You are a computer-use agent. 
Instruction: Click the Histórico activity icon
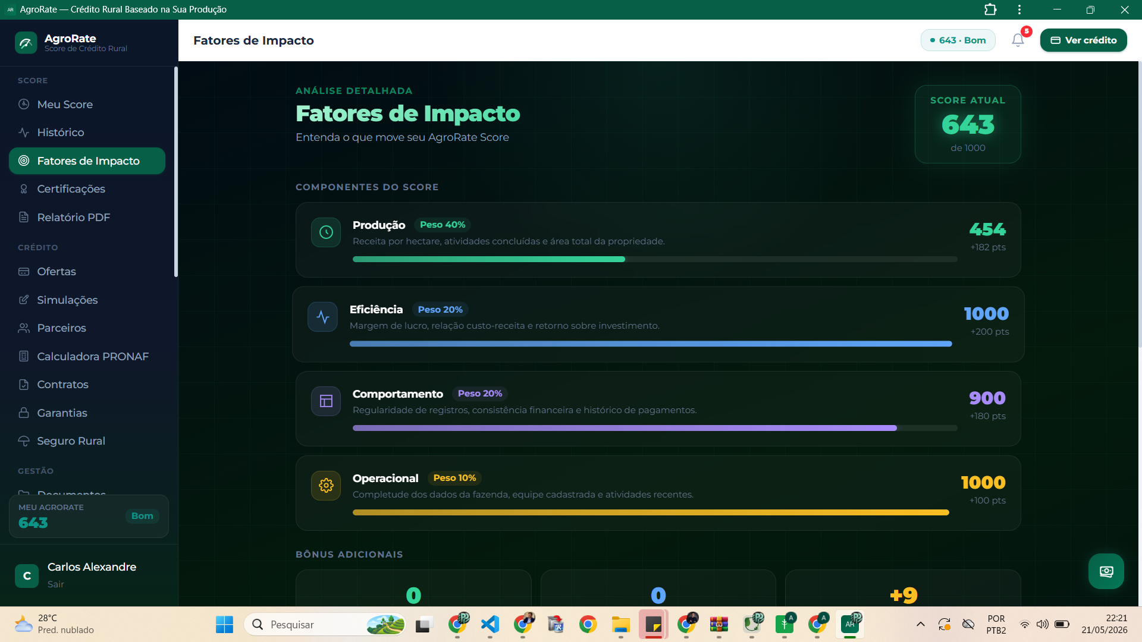24,133
